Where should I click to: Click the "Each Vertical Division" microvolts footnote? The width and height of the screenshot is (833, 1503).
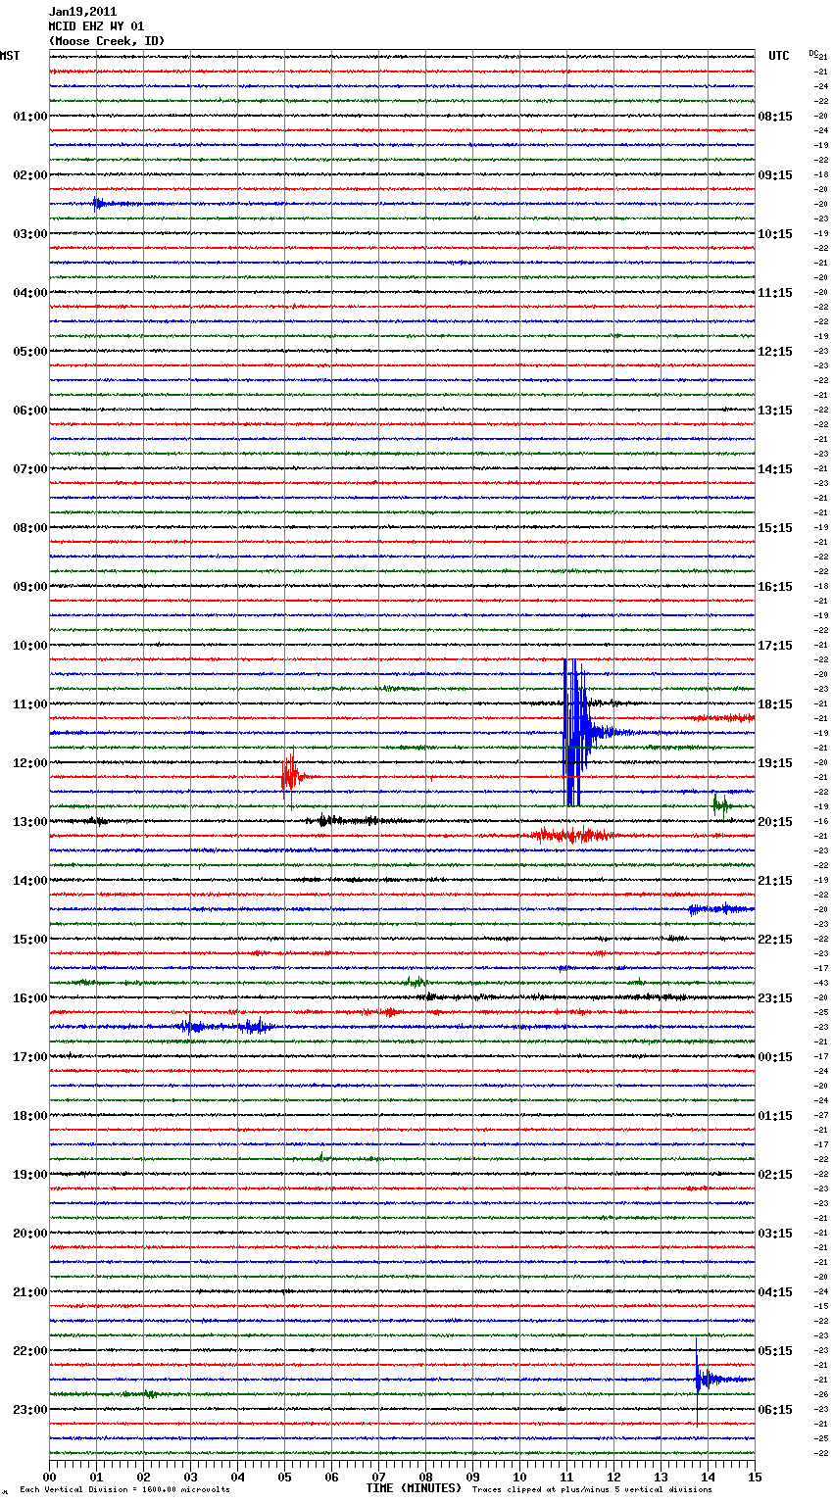[x=124, y=1489]
